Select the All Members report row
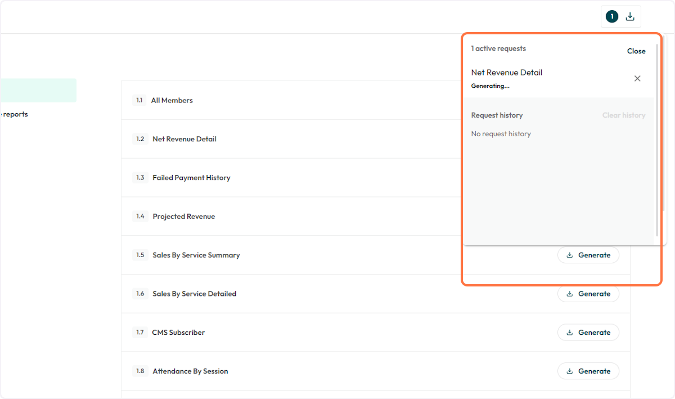Screen dimensions: 675x399 tap(172, 100)
